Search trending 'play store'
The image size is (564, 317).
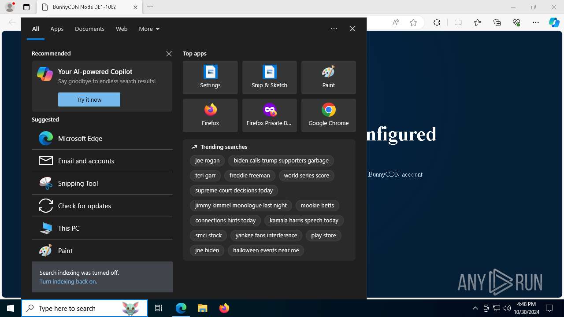(x=323, y=236)
